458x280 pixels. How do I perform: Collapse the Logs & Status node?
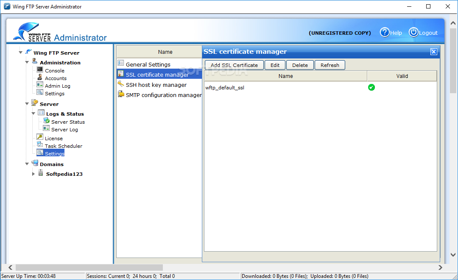pos(34,114)
